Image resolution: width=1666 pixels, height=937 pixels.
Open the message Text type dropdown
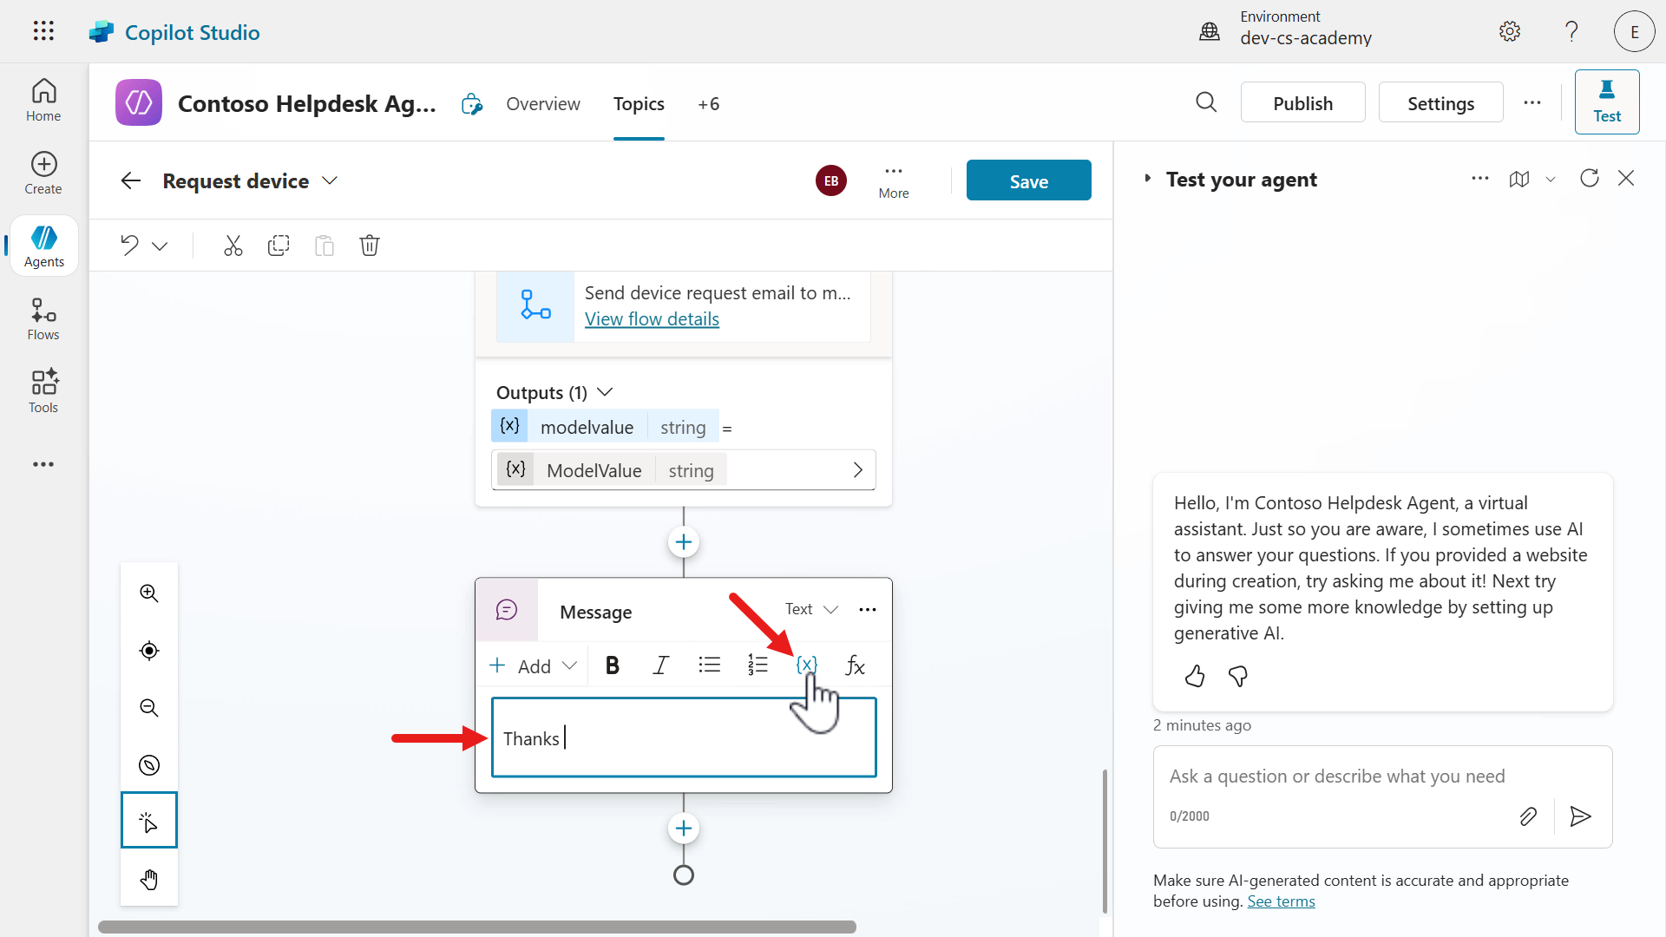click(811, 609)
